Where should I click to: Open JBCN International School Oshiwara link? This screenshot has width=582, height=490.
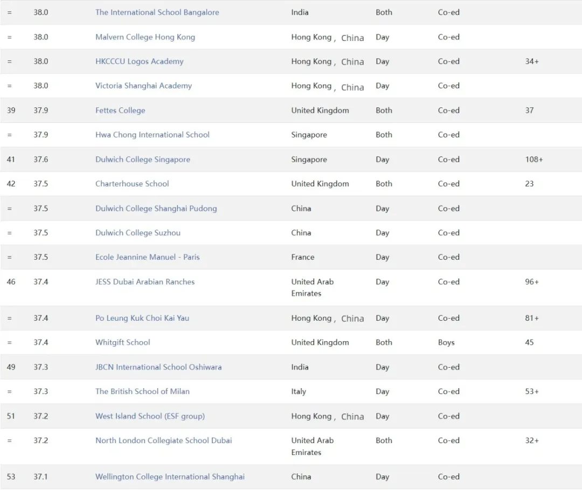coord(158,367)
